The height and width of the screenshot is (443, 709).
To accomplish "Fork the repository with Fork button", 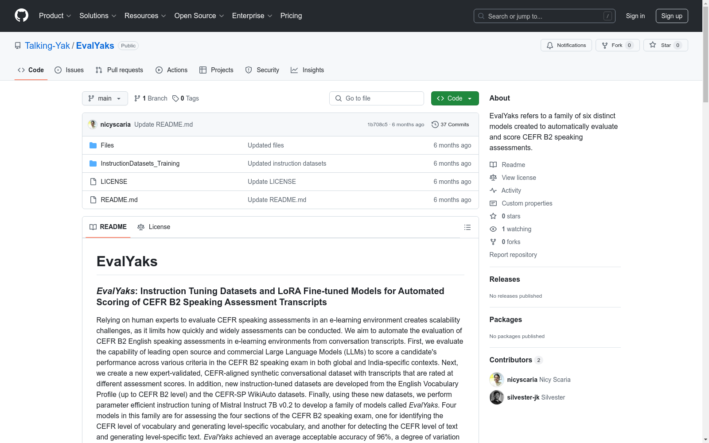I will [618, 45].
